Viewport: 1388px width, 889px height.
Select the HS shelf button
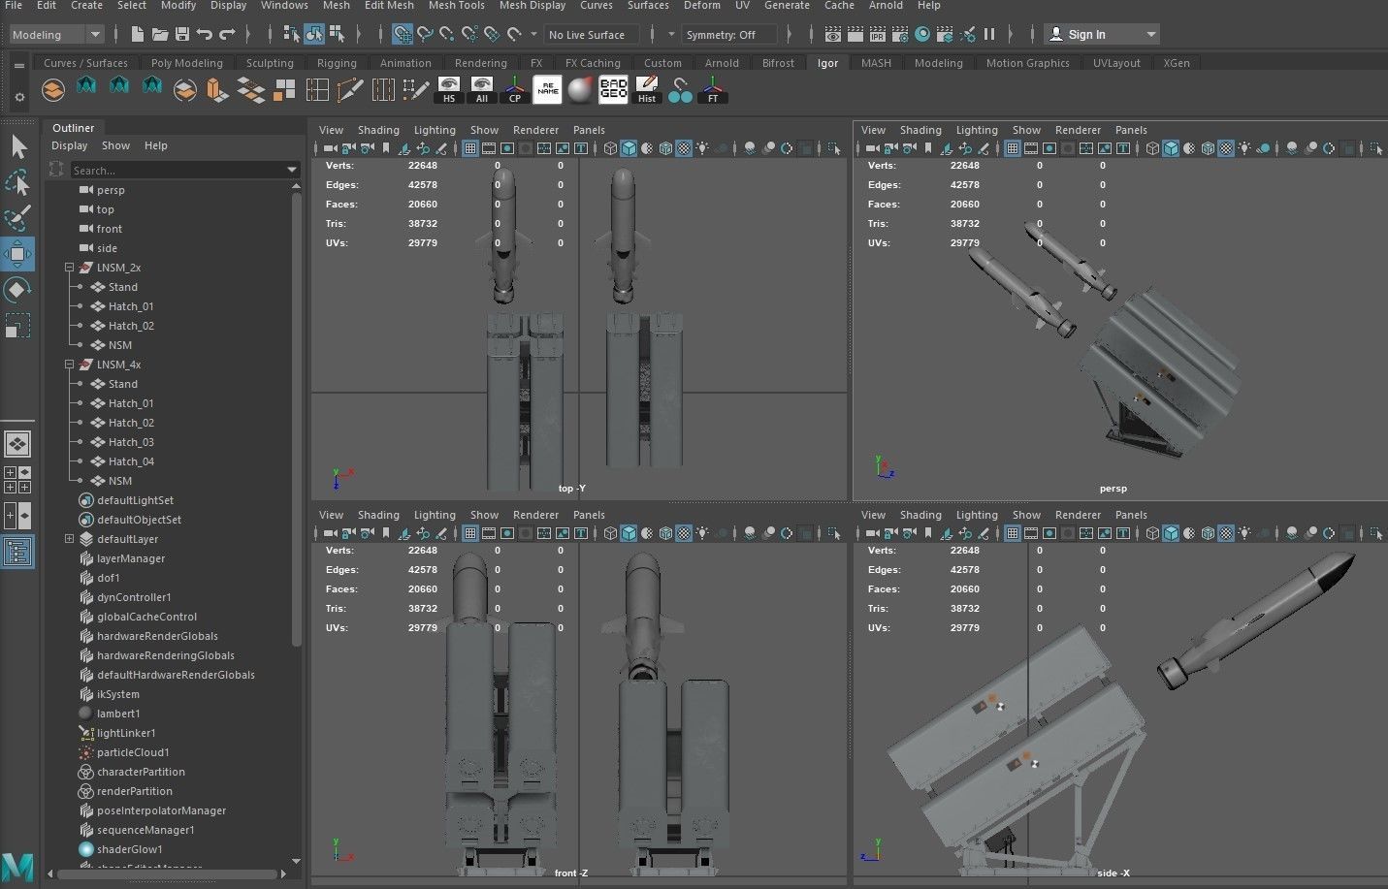(448, 90)
